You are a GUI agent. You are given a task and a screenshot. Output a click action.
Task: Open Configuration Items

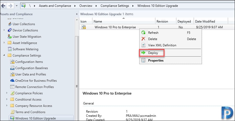(x=29, y=62)
